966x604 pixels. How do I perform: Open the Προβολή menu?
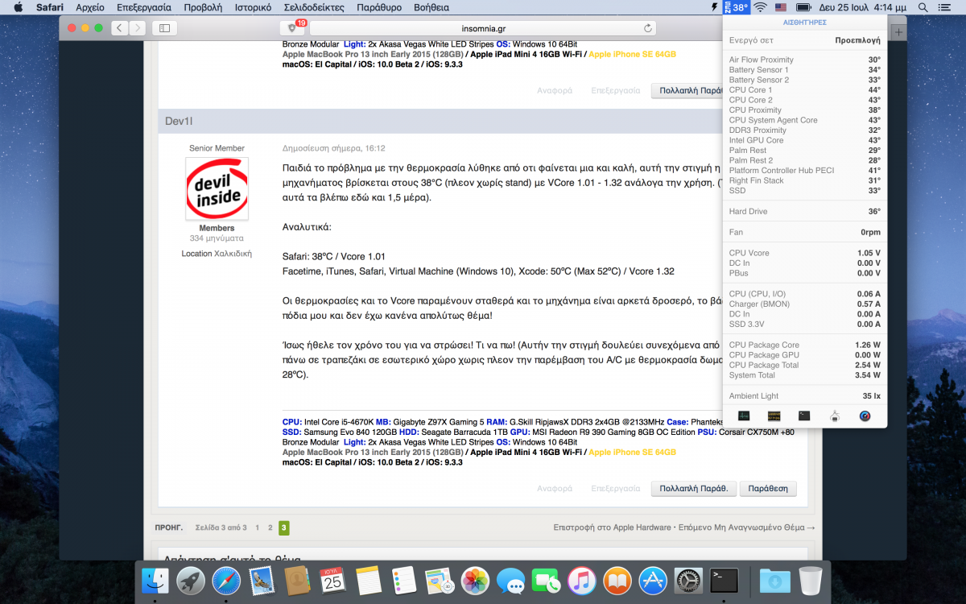pyautogui.click(x=203, y=7)
